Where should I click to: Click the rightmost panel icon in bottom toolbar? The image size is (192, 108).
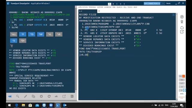(72, 96)
